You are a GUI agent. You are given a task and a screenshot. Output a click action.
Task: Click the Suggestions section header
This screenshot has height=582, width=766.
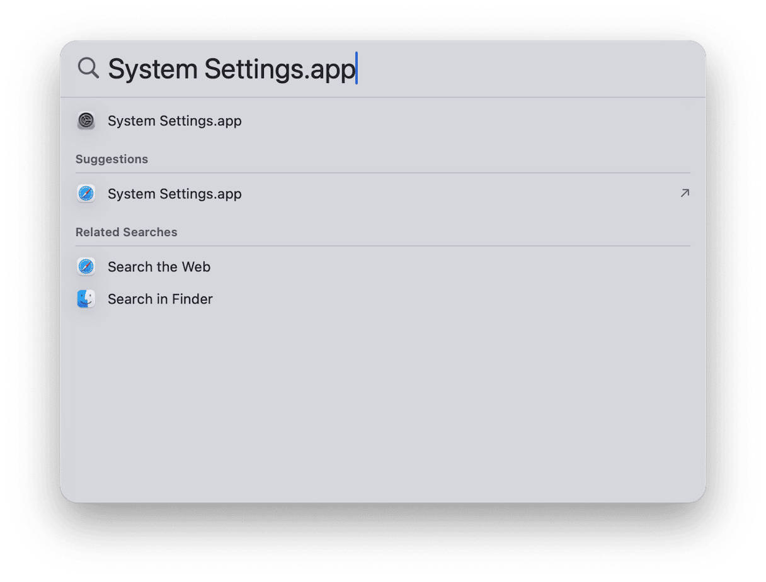[111, 159]
